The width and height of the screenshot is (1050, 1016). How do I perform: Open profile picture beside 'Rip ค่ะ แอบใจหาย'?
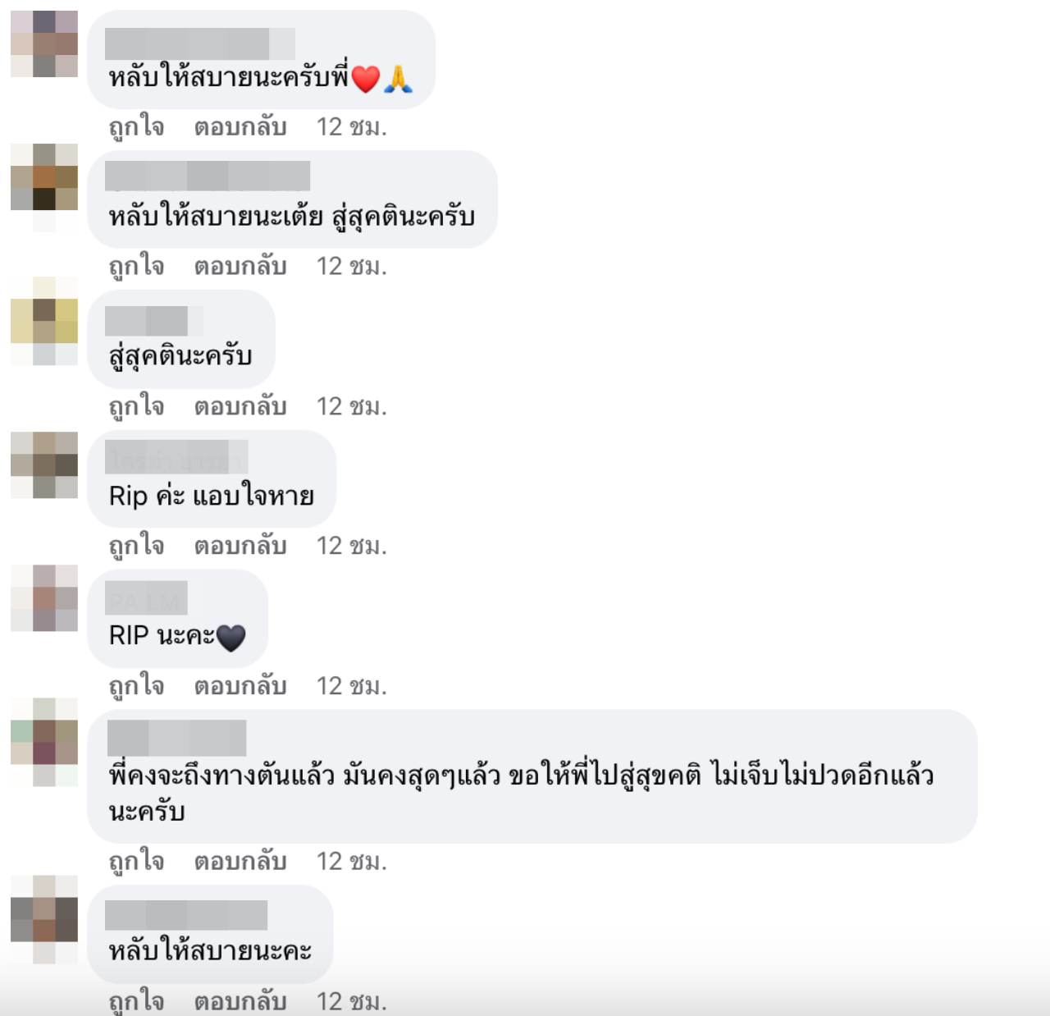44,465
